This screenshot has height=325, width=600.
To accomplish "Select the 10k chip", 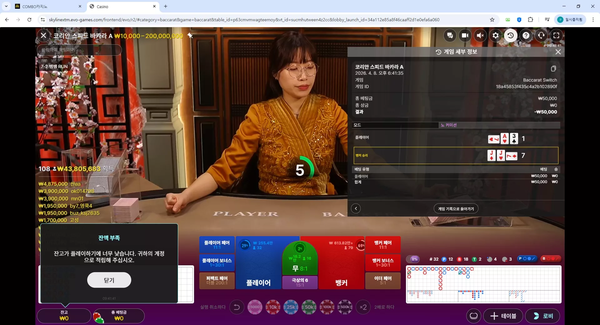I will pos(273,307).
